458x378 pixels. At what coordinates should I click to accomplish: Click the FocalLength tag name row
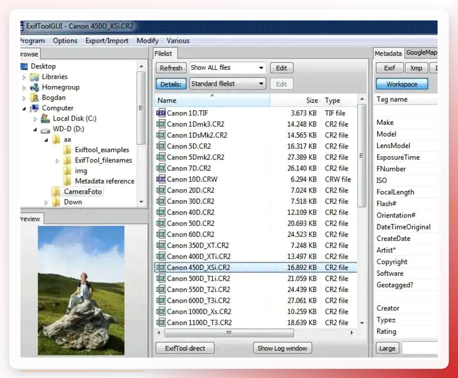[406, 192]
